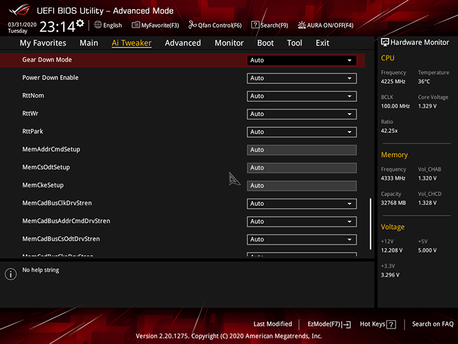Switch to EzMode(F7)
Image resolution: width=458 pixels, height=344 pixels.
click(329, 324)
